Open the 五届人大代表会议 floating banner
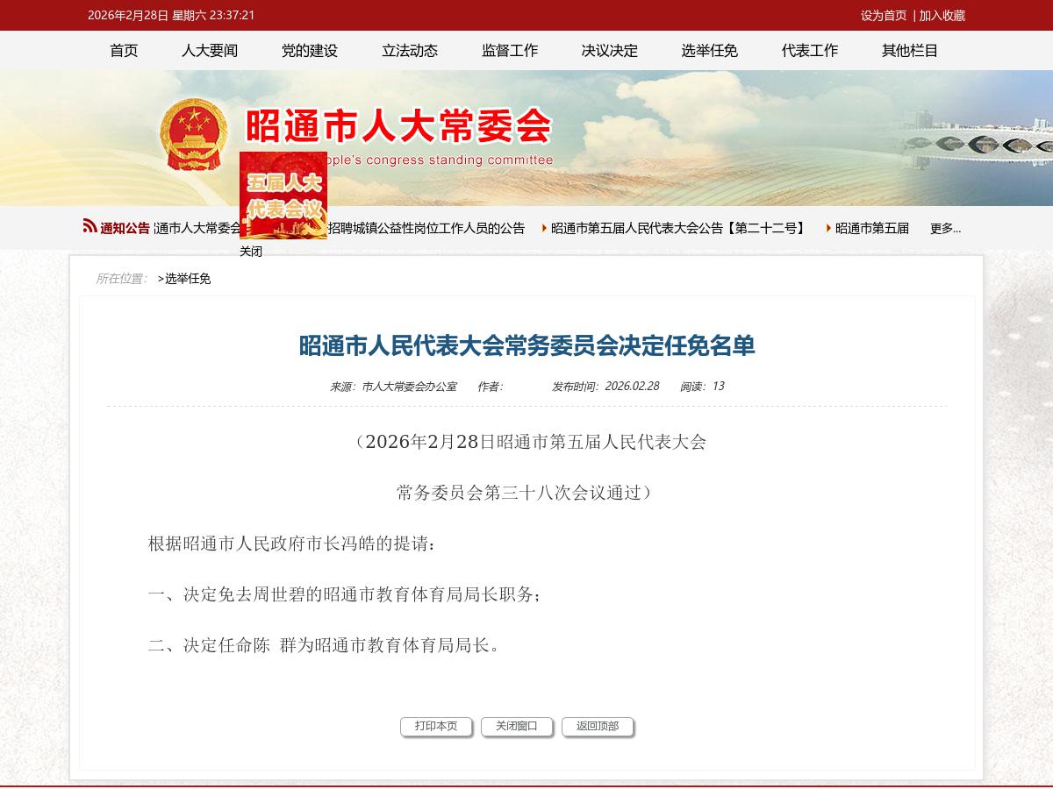 point(283,195)
